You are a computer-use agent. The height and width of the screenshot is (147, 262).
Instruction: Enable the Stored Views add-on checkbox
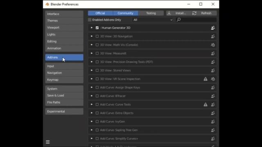click(x=97, y=70)
